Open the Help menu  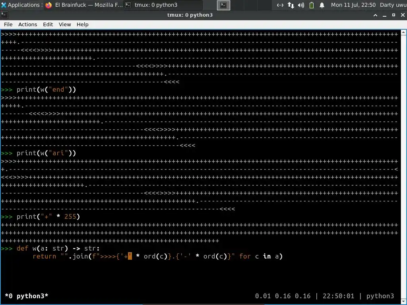(83, 24)
